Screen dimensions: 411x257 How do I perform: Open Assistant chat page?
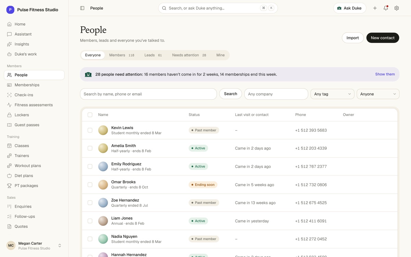(34, 34)
